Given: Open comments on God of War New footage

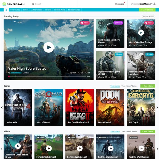Looking at the screenshot, I should pos(144,45).
